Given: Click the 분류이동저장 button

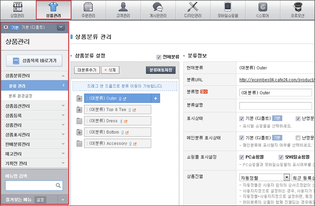Looking at the screenshot, I should [x=161, y=70].
